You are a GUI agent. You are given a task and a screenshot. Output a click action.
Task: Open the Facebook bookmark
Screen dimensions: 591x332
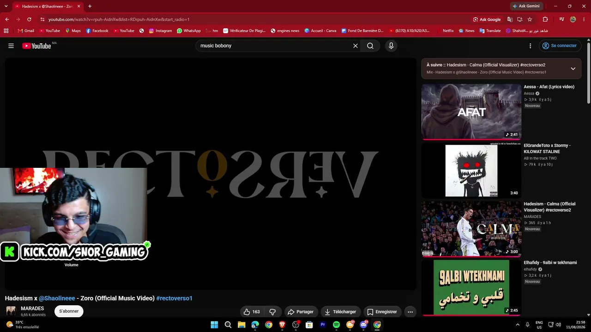click(x=97, y=31)
